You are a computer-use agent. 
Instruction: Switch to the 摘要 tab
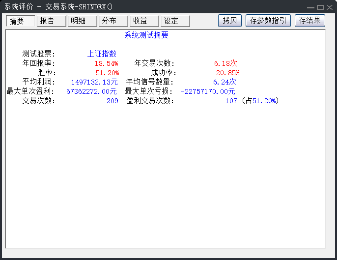(21, 21)
